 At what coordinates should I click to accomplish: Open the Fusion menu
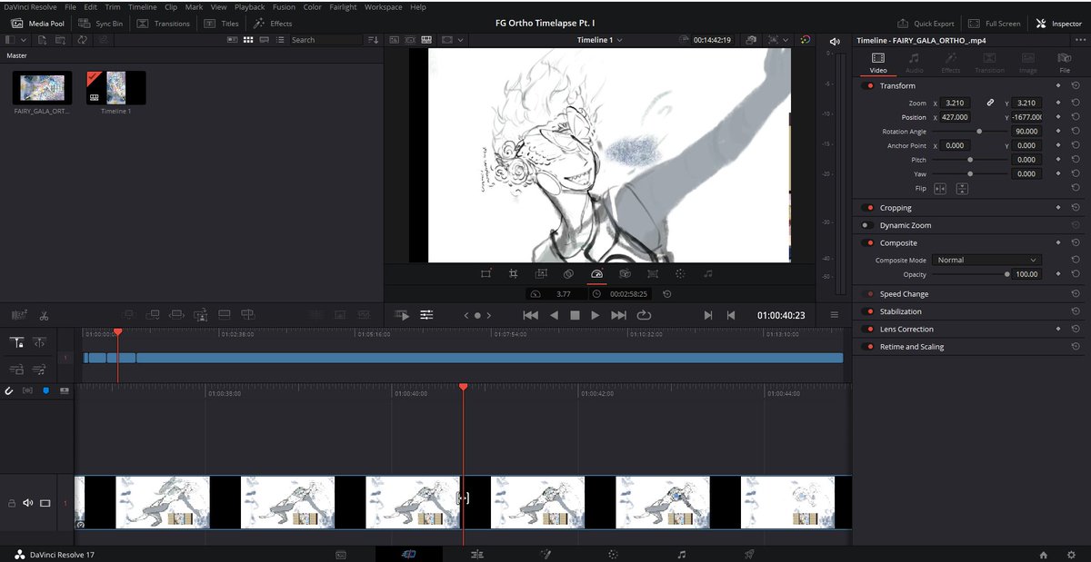284,6
